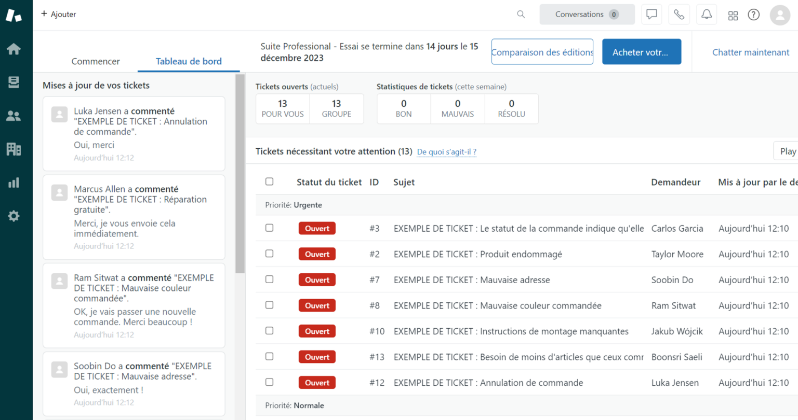The width and height of the screenshot is (798, 420).
Task: Open the help question mark icon
Action: pos(753,15)
